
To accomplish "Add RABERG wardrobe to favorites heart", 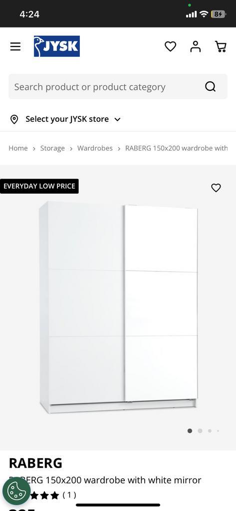I will 216,188.
